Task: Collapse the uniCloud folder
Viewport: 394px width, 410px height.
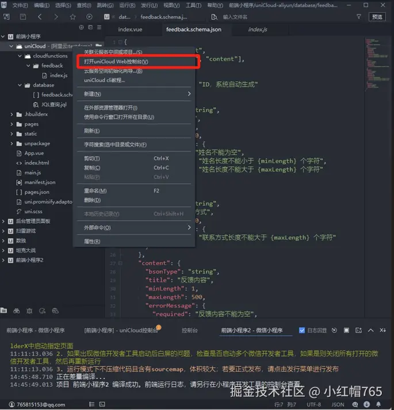Action: click(x=12, y=46)
